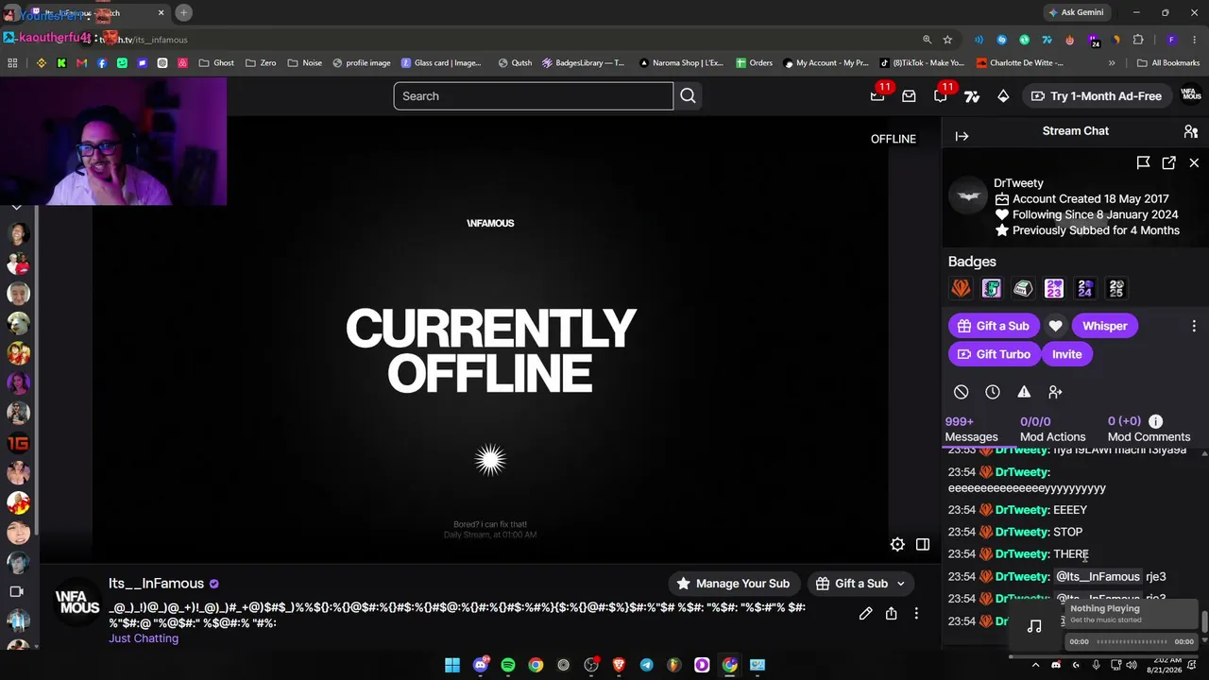Image resolution: width=1209 pixels, height=680 pixels.
Task: Click the Get Bits diamond icon
Action: (x=1003, y=96)
